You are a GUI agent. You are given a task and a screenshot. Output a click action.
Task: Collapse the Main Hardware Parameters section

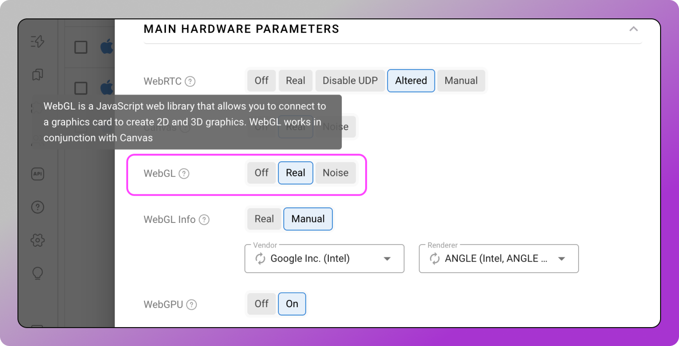[x=633, y=29]
